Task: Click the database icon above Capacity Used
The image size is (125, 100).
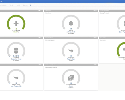Action: click(16, 51)
